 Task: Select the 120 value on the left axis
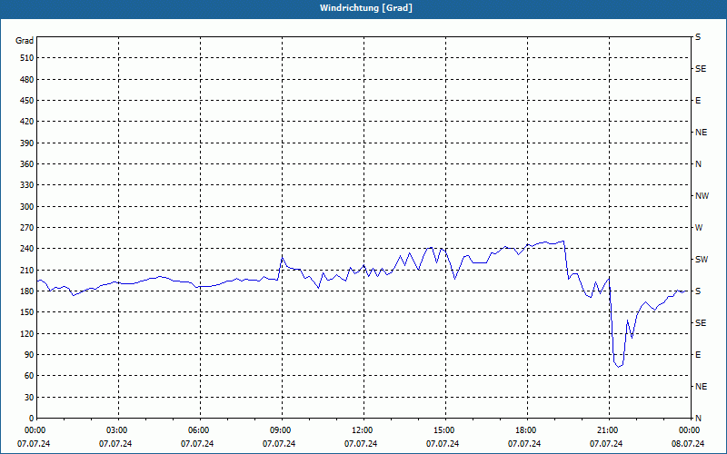coord(27,333)
